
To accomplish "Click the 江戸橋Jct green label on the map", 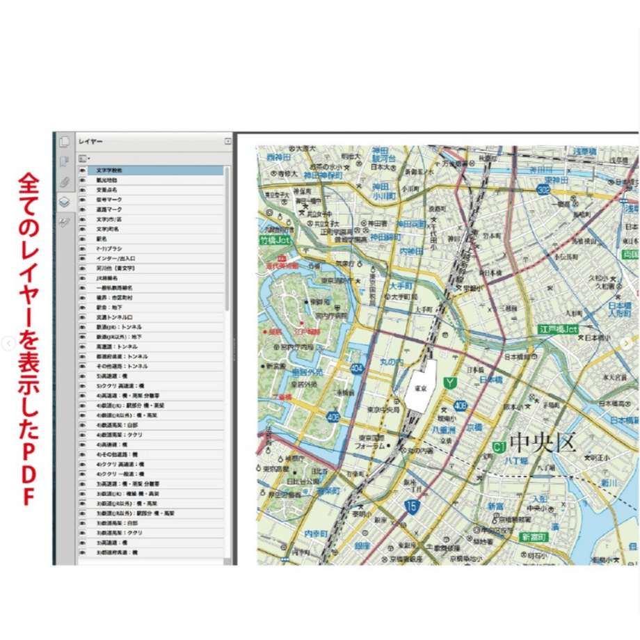I will point(559,329).
